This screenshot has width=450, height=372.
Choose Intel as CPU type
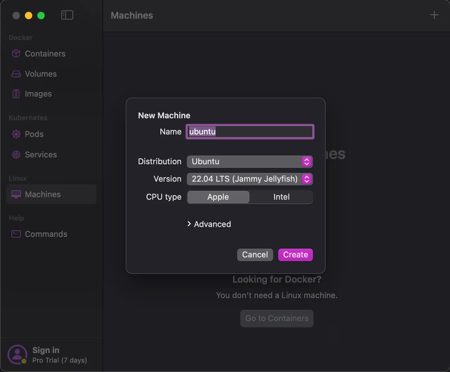(281, 197)
